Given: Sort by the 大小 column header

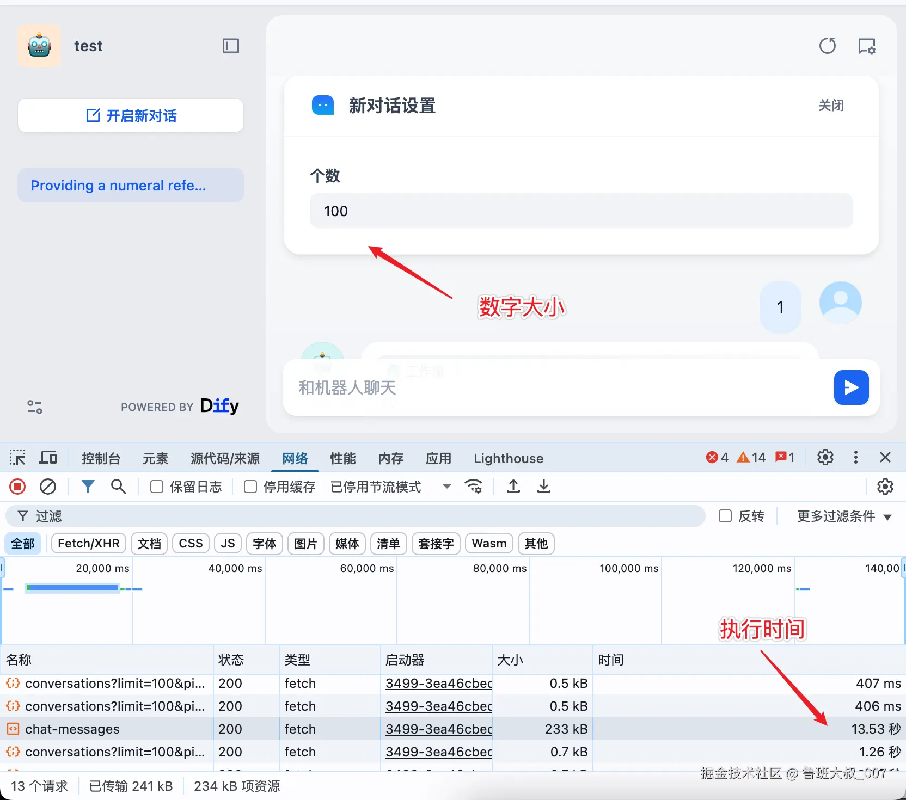Looking at the screenshot, I should pos(542,660).
